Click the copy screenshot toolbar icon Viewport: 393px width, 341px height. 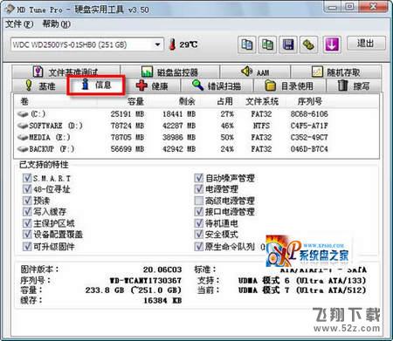[267, 44]
